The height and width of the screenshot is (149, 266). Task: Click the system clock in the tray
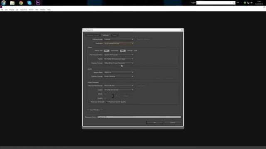point(259,3)
